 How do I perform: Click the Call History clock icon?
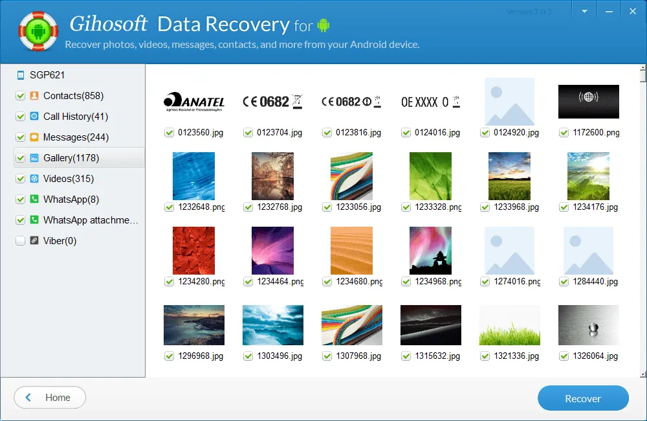[34, 117]
